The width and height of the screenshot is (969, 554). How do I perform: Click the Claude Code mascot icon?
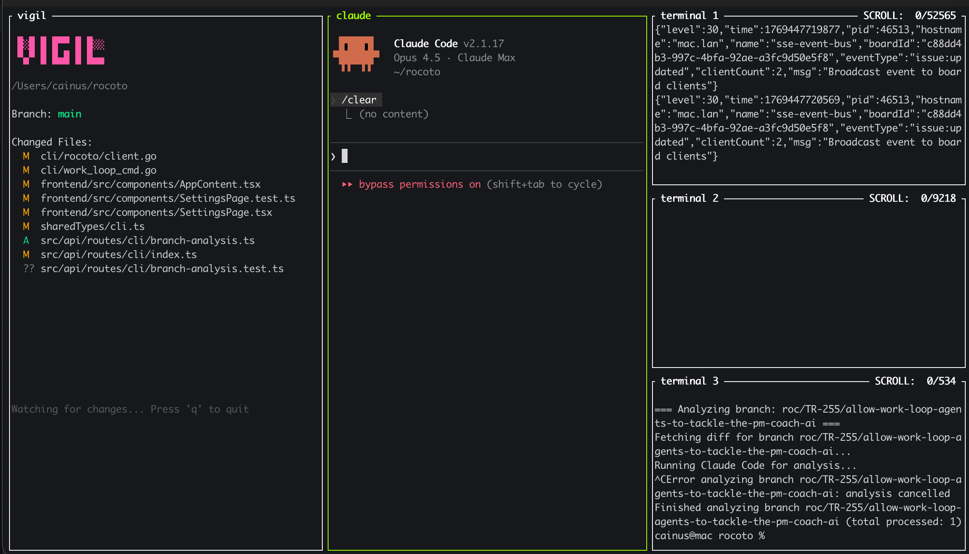tap(357, 54)
